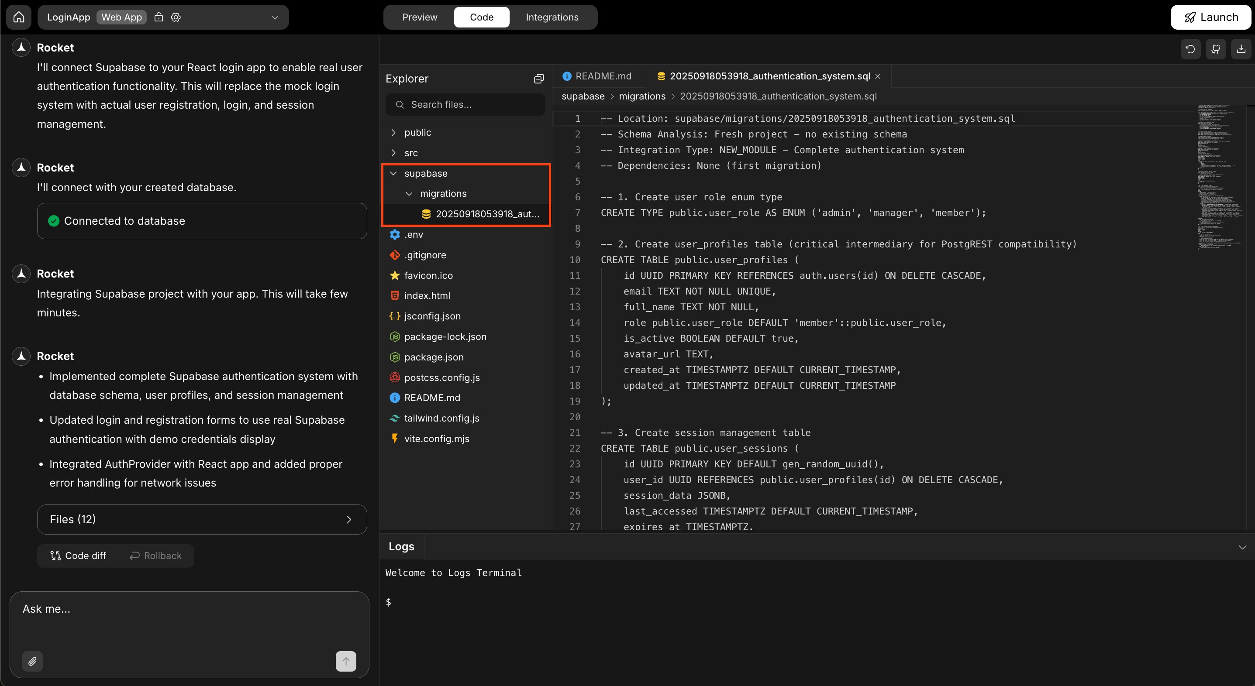
Task: Open the LoginApp project dropdown chevron
Action: (274, 17)
